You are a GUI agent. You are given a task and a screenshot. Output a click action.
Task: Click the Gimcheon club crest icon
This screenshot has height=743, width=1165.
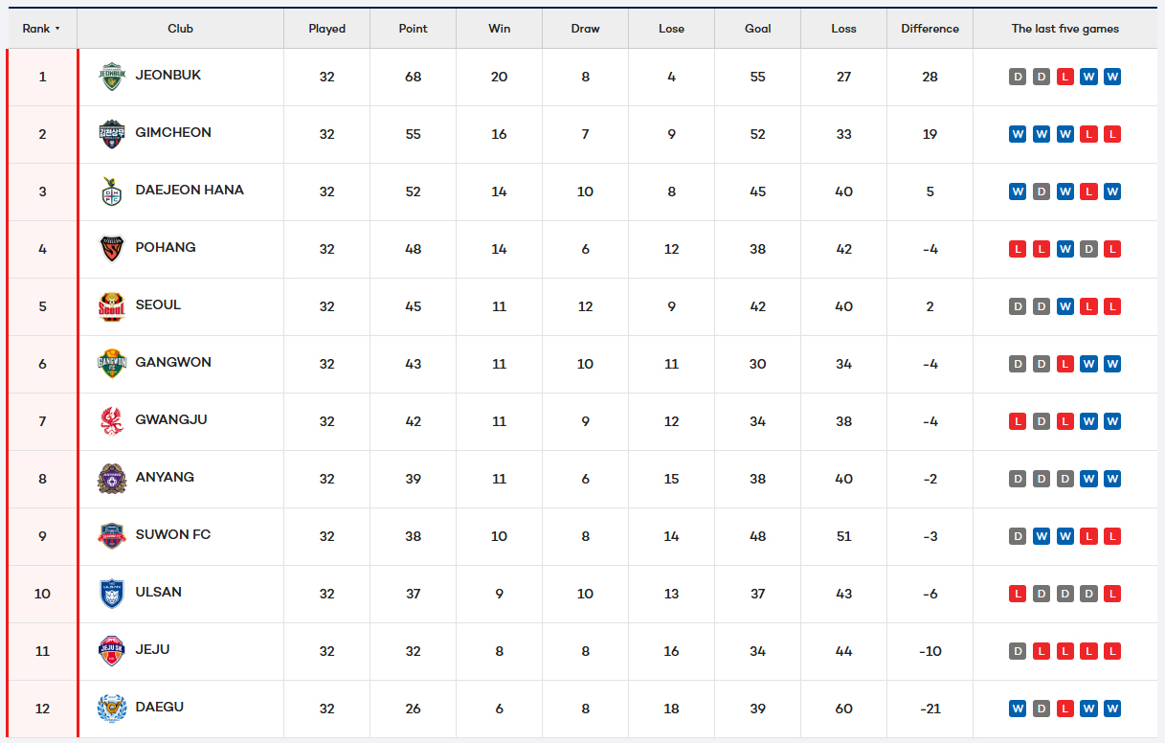click(112, 134)
